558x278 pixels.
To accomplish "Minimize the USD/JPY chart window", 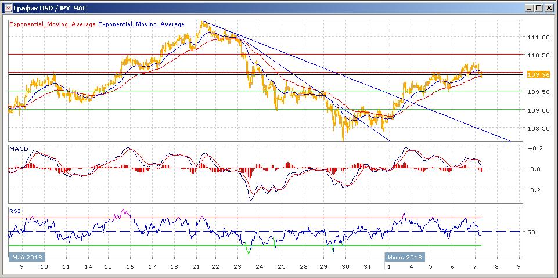I will click(x=529, y=8).
